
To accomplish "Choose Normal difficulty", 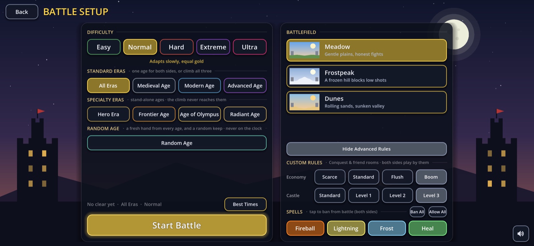I will click(x=140, y=47).
